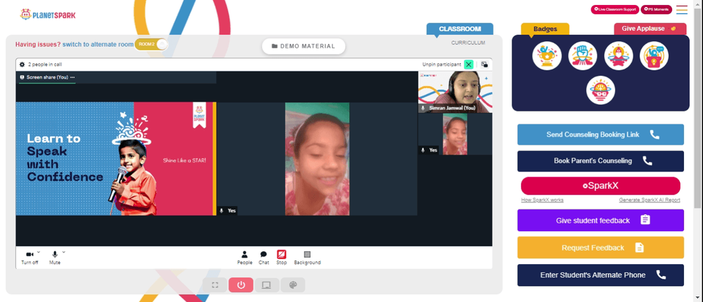The height and width of the screenshot is (302, 703).
Task: Select Simran Jamwal (You) video thumbnail
Action: pos(455,92)
